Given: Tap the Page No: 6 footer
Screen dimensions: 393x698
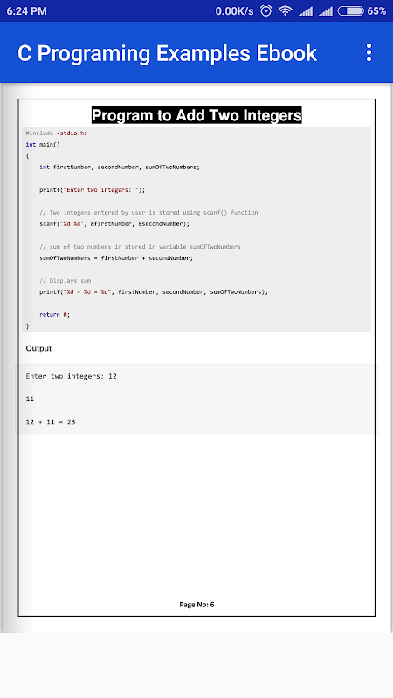Looking at the screenshot, I should pyautogui.click(x=196, y=604).
